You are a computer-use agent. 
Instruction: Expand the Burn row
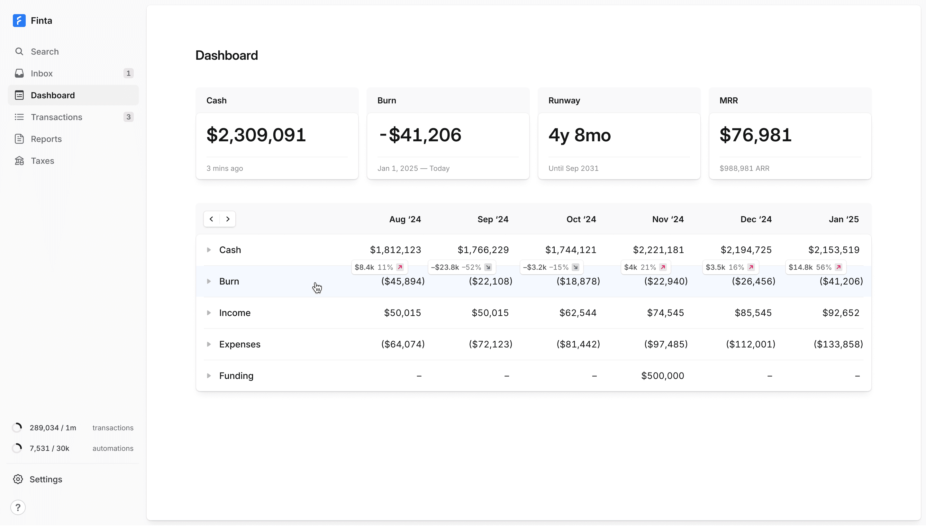pyautogui.click(x=209, y=281)
